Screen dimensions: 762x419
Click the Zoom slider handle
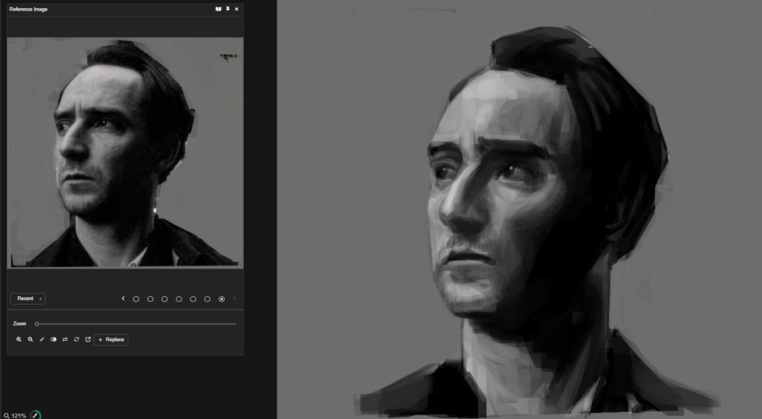pos(37,324)
